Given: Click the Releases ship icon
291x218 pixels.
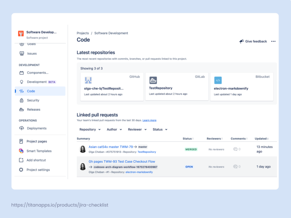Looking at the screenshot, I should click(x=21, y=110).
